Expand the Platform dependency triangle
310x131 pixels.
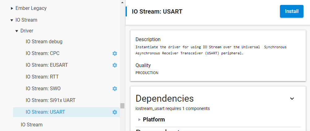[x=140, y=120]
